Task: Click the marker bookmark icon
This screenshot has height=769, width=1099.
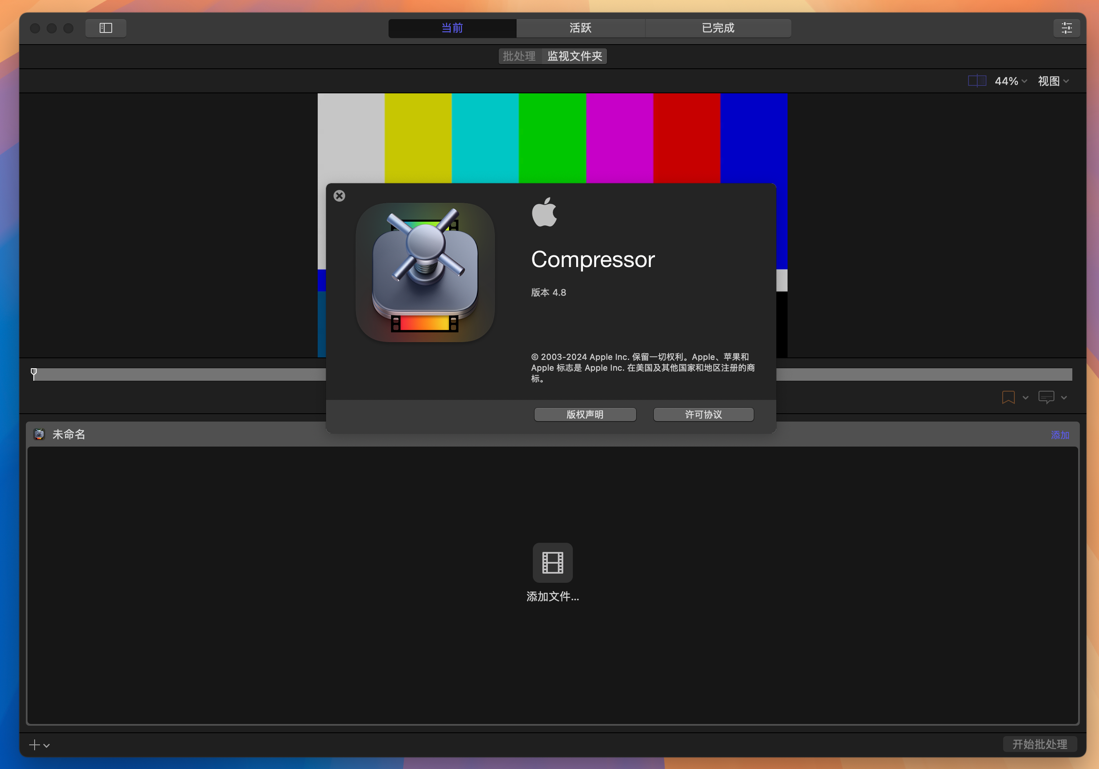Action: (x=1008, y=397)
